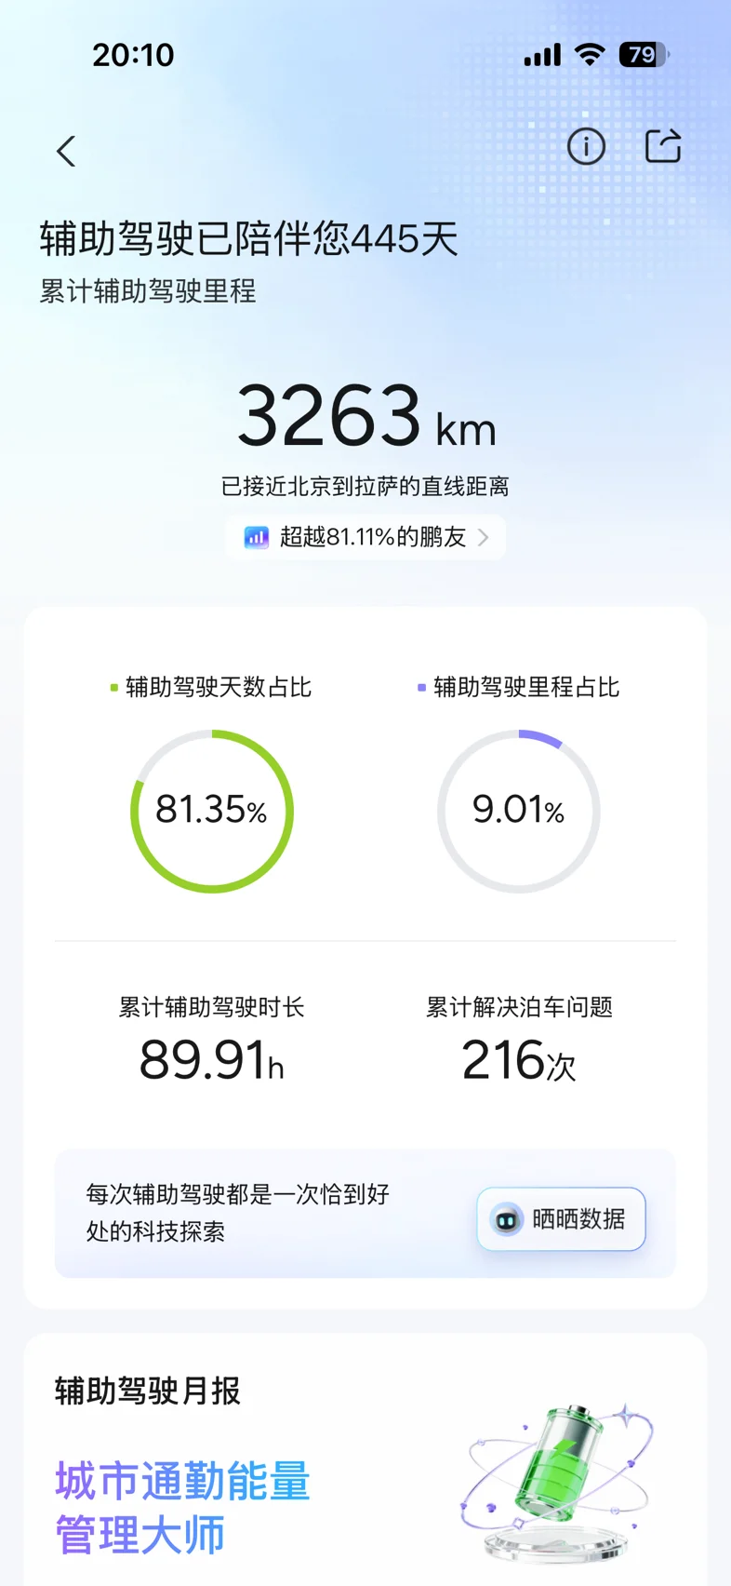Tap the back arrow icon

(66, 151)
